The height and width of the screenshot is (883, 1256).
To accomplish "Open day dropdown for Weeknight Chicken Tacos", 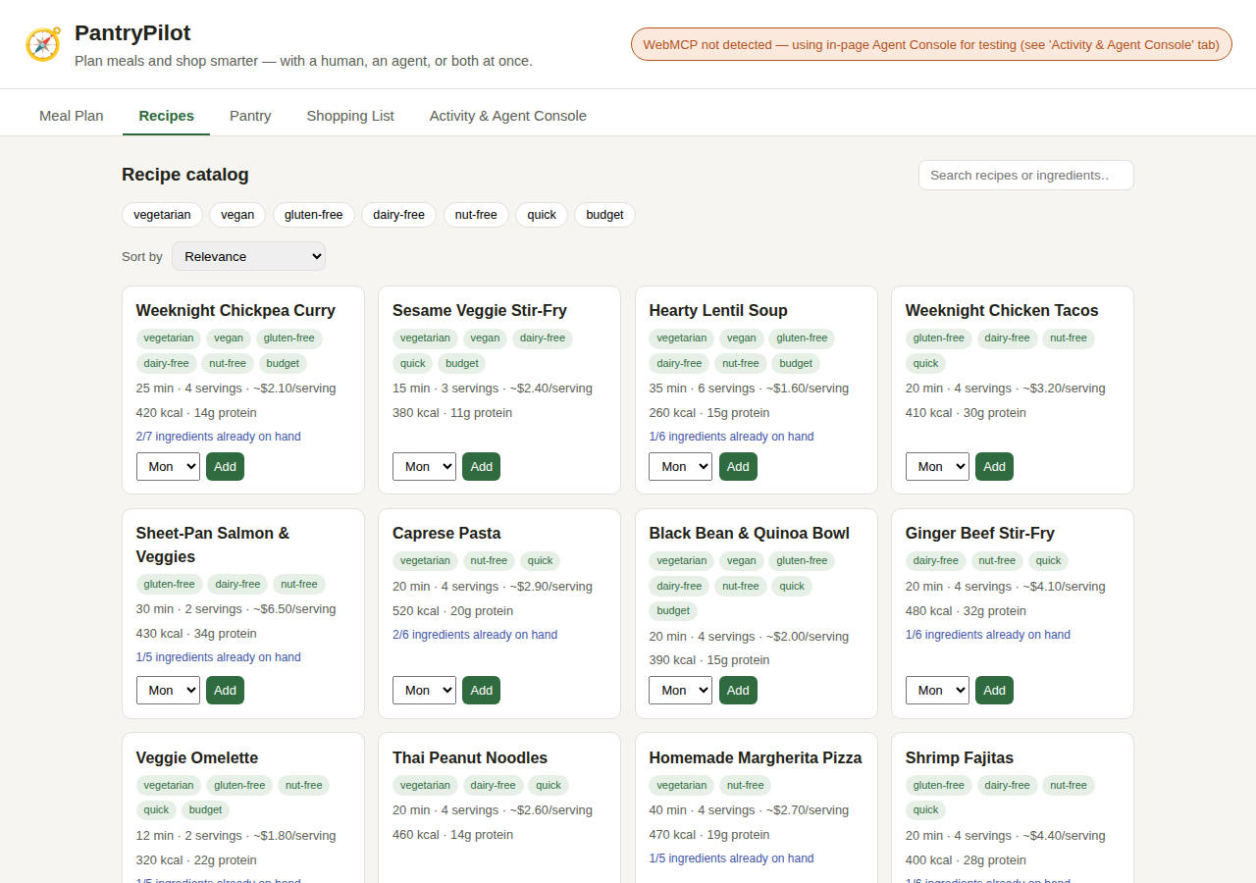I will coord(937,466).
